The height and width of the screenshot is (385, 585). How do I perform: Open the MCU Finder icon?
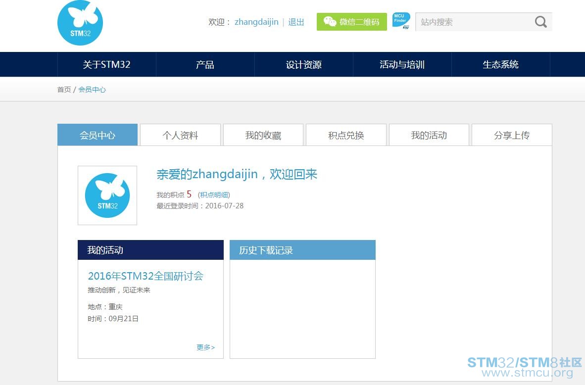click(401, 21)
